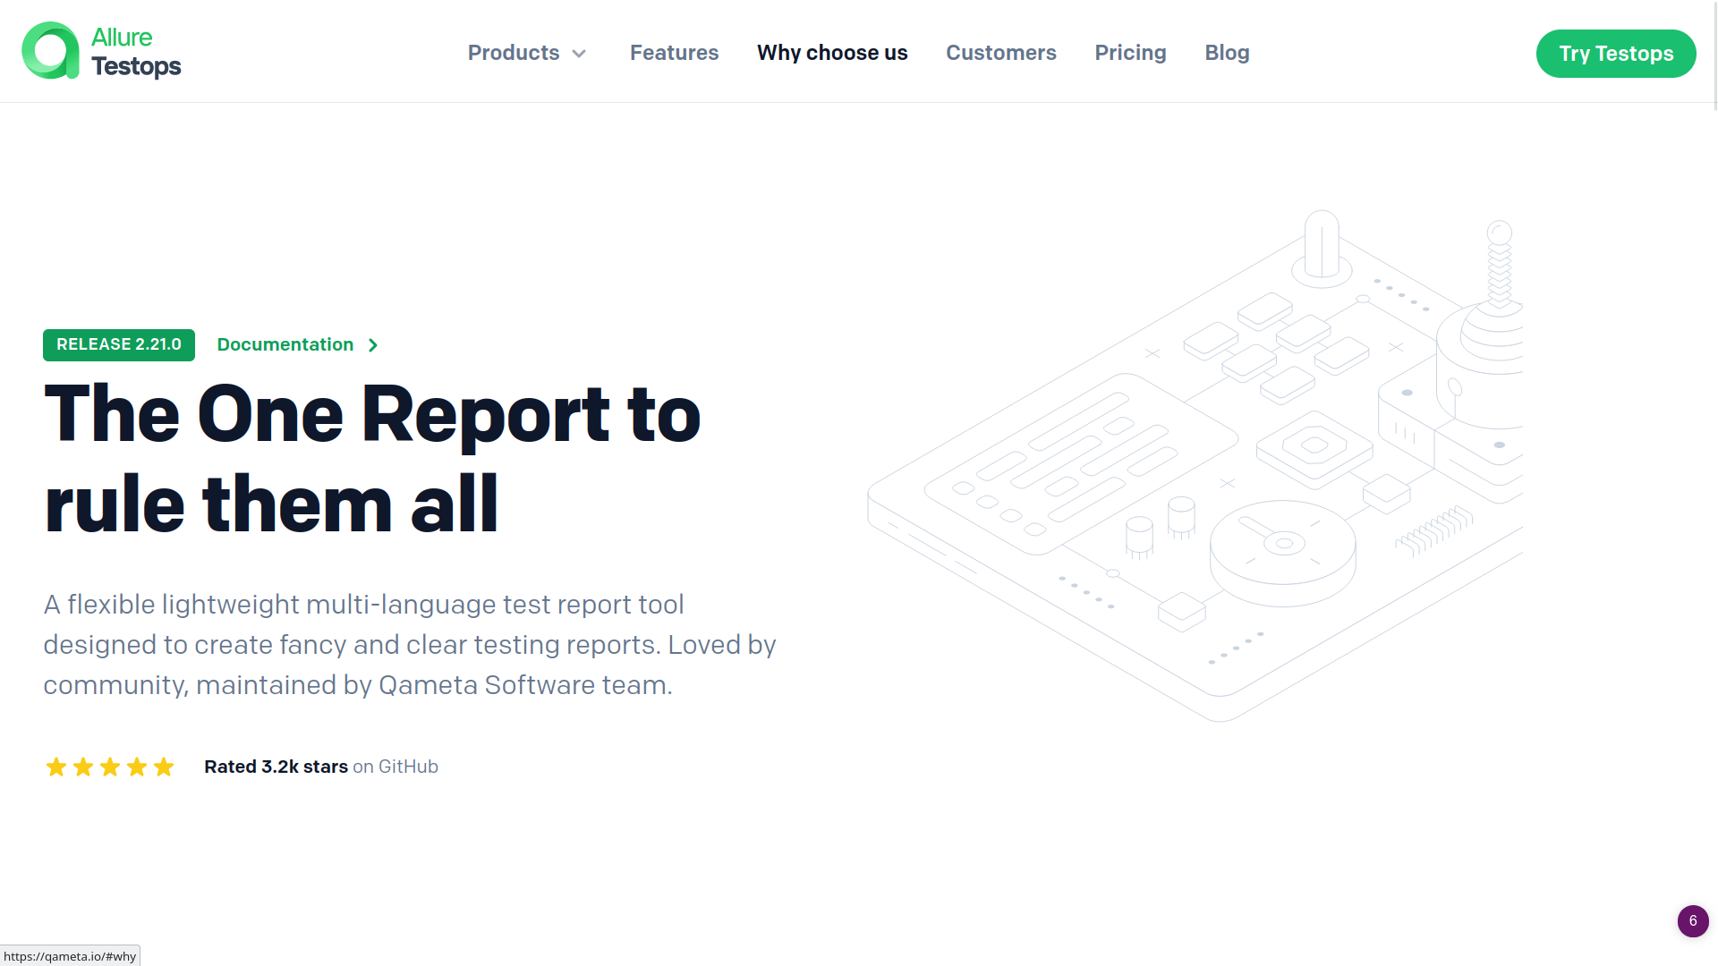Click the star rating icon (fourth star)

pos(137,767)
